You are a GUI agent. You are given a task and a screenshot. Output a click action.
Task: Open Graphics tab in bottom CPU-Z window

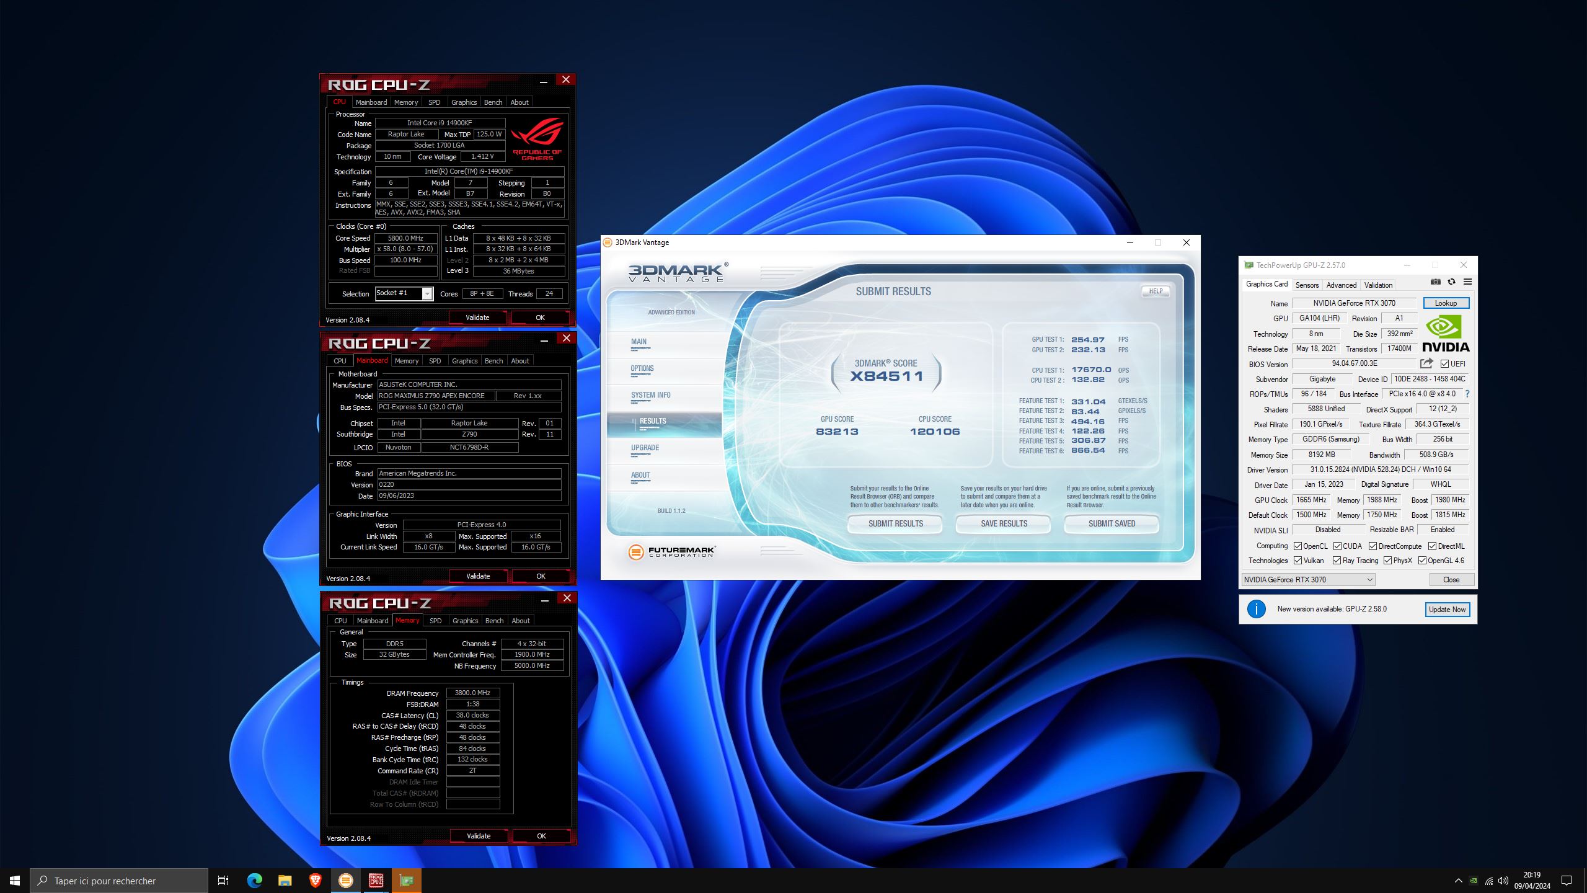465,621
